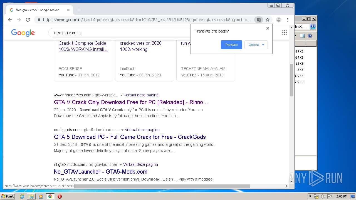Image resolution: width=356 pixels, height=200 pixels.
Task: Click the page scrollbar up arrow
Action: click(x=291, y=27)
